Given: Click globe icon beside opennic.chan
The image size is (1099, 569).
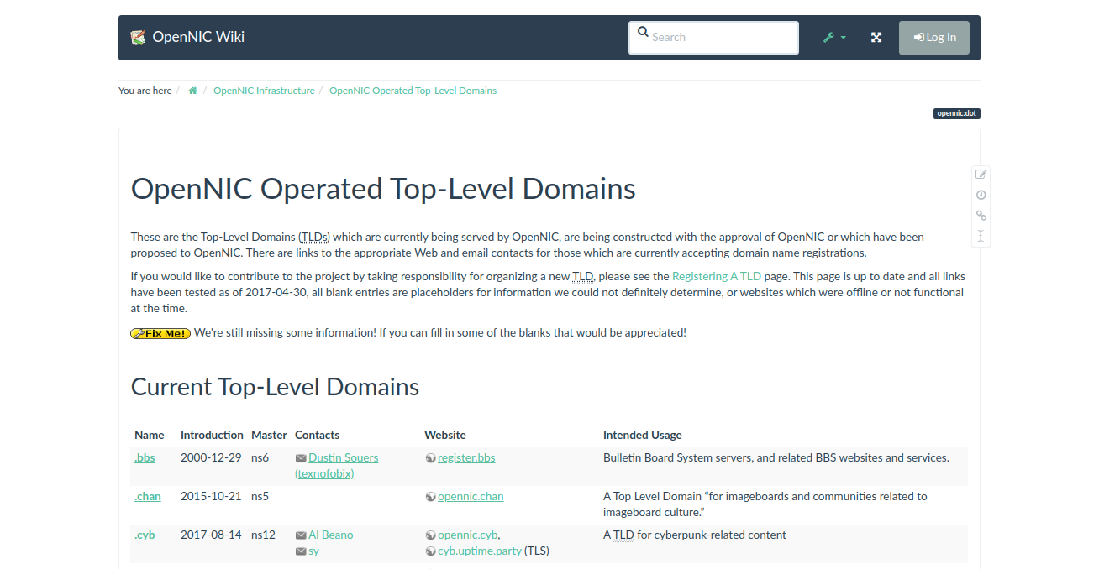Looking at the screenshot, I should pyautogui.click(x=430, y=497).
